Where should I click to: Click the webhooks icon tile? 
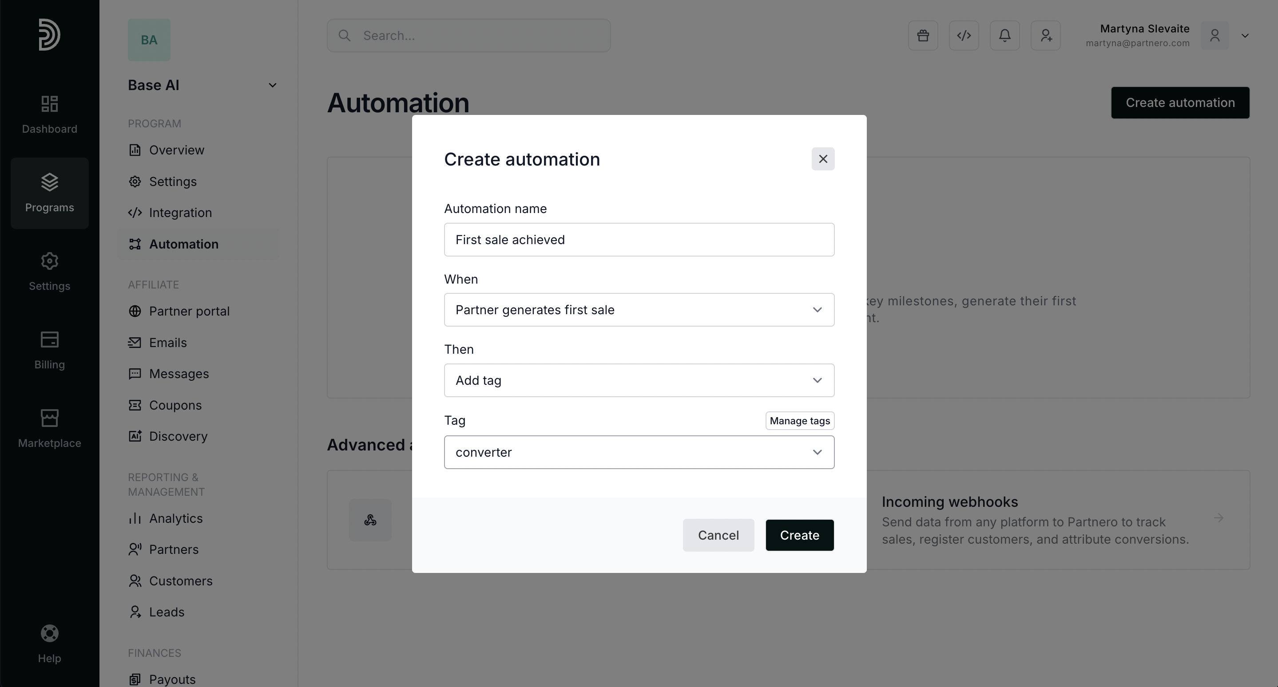(370, 520)
